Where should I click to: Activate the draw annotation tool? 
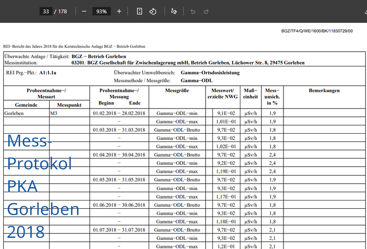[174, 11]
